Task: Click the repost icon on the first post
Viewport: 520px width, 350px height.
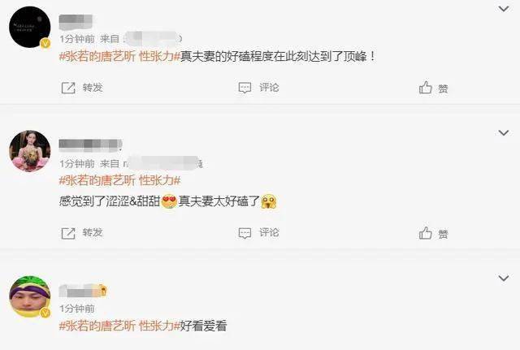Action: [x=68, y=88]
